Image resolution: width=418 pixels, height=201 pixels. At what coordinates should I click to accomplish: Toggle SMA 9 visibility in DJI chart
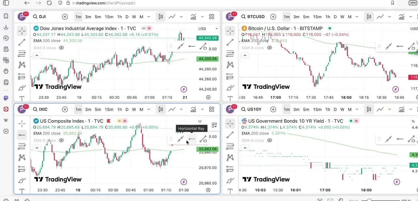(61, 48)
